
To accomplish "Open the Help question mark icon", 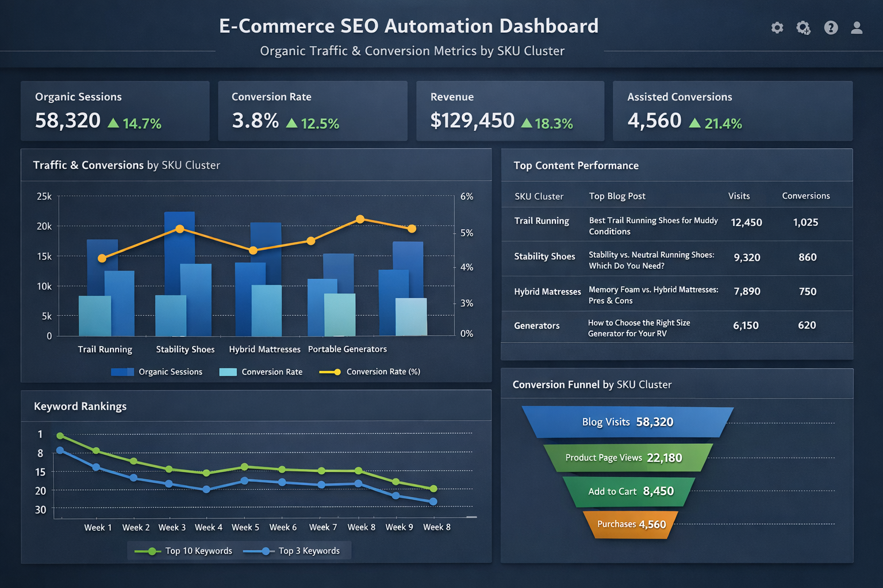I will [831, 28].
